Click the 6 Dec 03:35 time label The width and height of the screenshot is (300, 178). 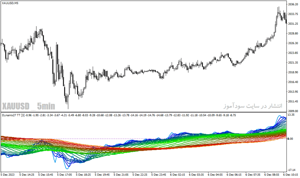(196, 175)
